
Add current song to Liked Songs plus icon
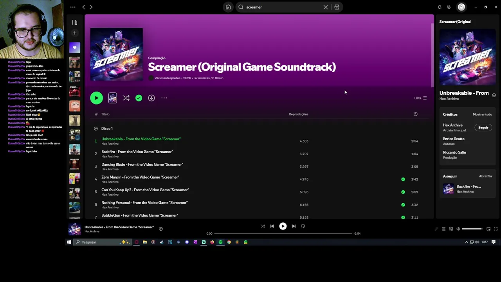(160, 229)
